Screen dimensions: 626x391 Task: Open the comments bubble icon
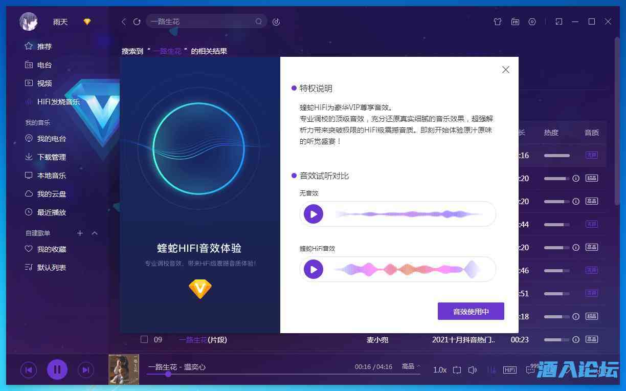click(x=530, y=370)
